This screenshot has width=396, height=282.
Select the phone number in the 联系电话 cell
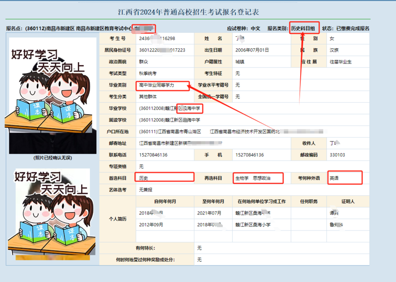pos(153,155)
